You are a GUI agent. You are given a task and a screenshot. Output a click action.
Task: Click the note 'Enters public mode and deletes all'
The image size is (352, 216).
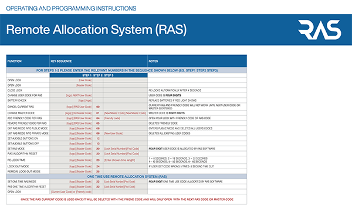[x=181, y=129]
